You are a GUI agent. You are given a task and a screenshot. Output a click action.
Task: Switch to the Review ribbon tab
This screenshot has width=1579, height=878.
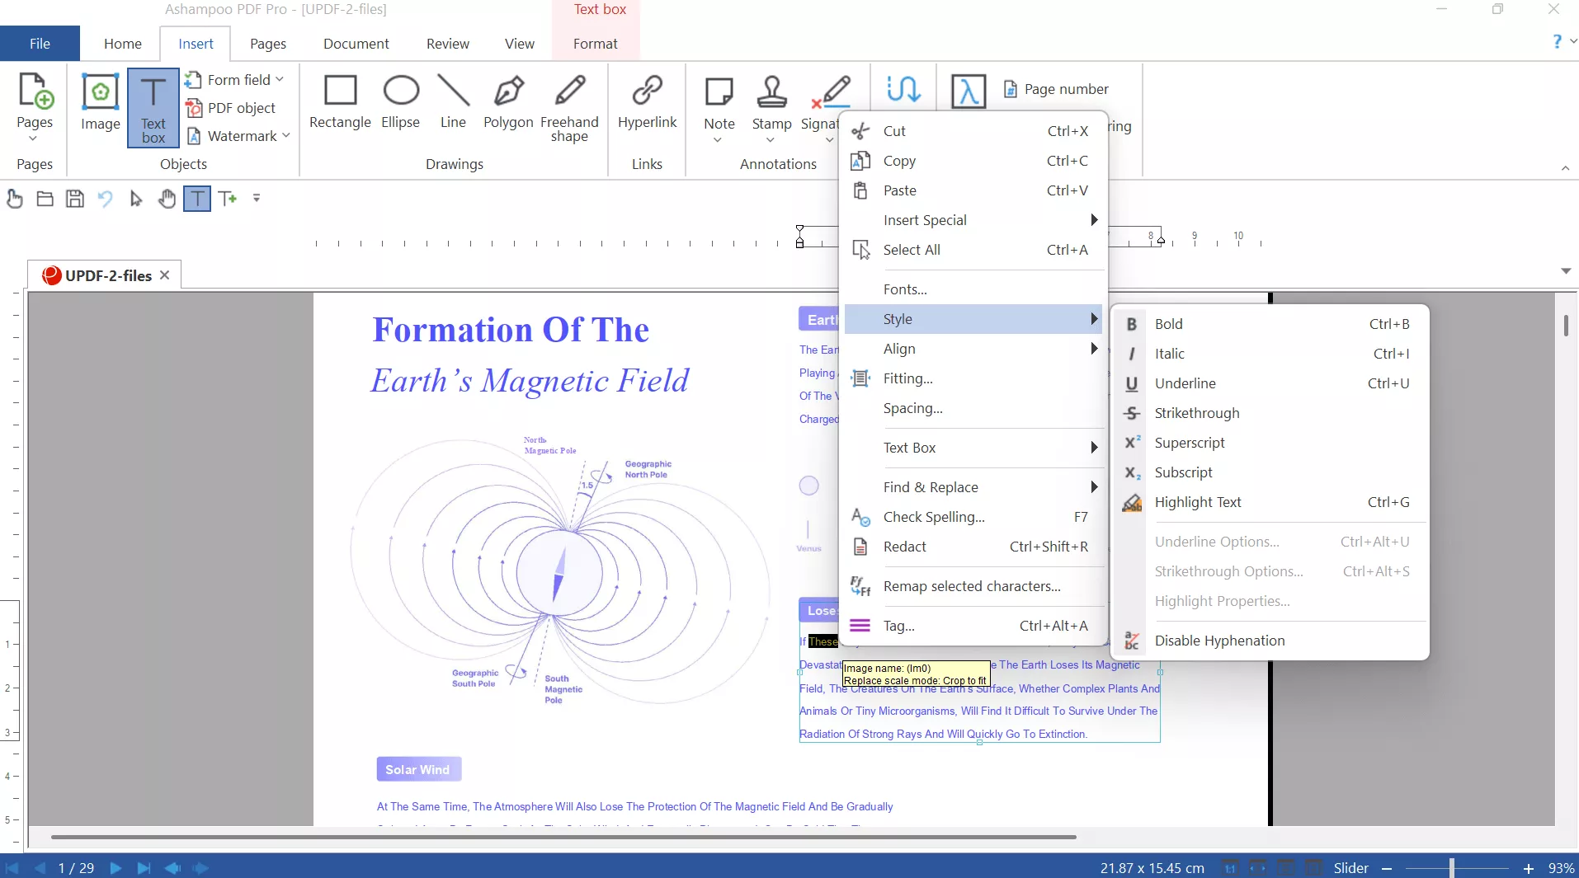pos(447,44)
